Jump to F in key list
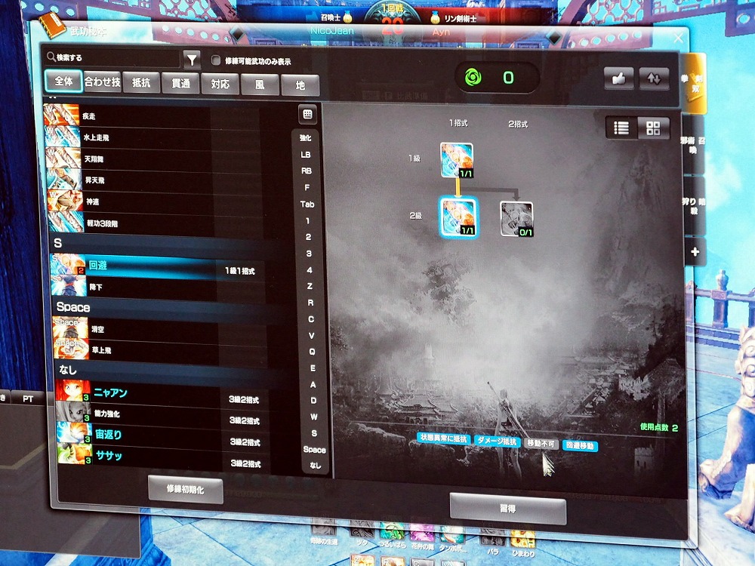Image resolution: width=755 pixels, height=566 pixels. [x=307, y=187]
